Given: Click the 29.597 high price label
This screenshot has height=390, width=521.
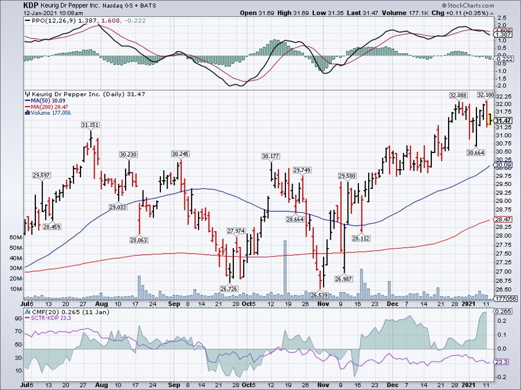Looking at the screenshot, I should [x=41, y=175].
